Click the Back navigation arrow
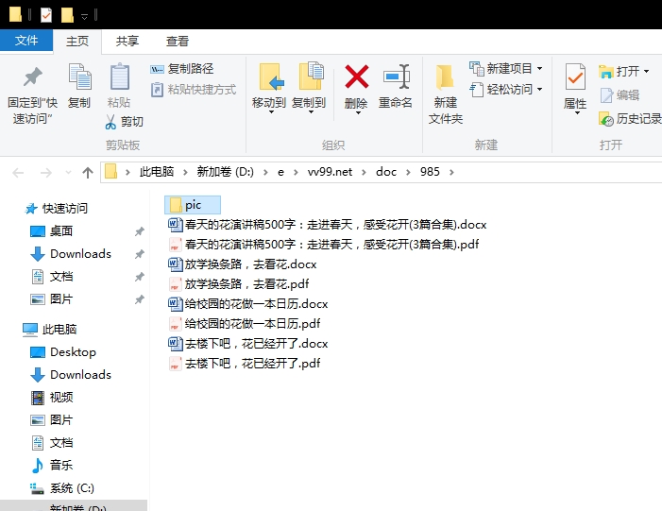The height and width of the screenshot is (511, 662). tap(18, 172)
